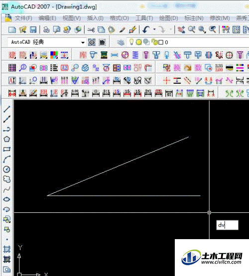Click the New drawing icon

(12, 29)
